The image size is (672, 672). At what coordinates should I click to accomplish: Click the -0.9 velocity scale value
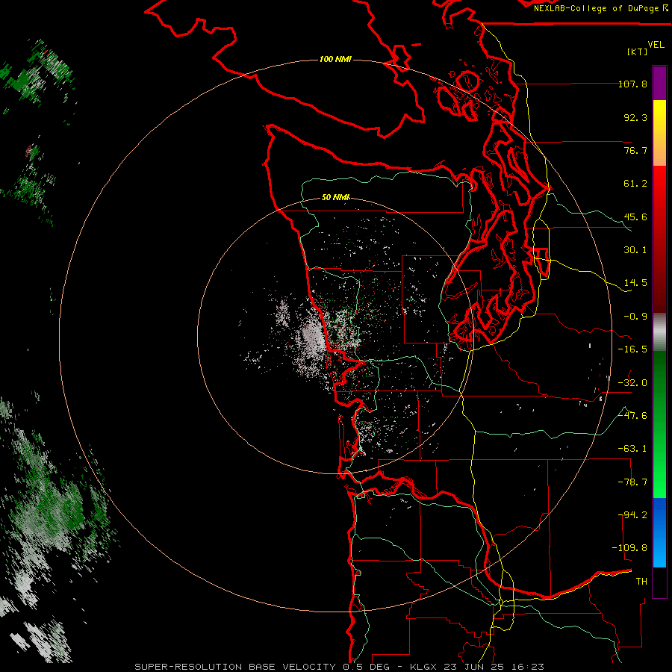(x=635, y=317)
